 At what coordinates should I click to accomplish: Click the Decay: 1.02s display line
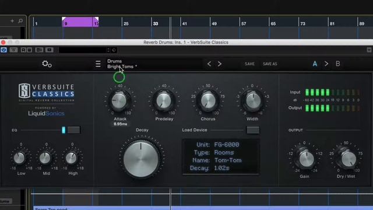[x=210, y=168]
